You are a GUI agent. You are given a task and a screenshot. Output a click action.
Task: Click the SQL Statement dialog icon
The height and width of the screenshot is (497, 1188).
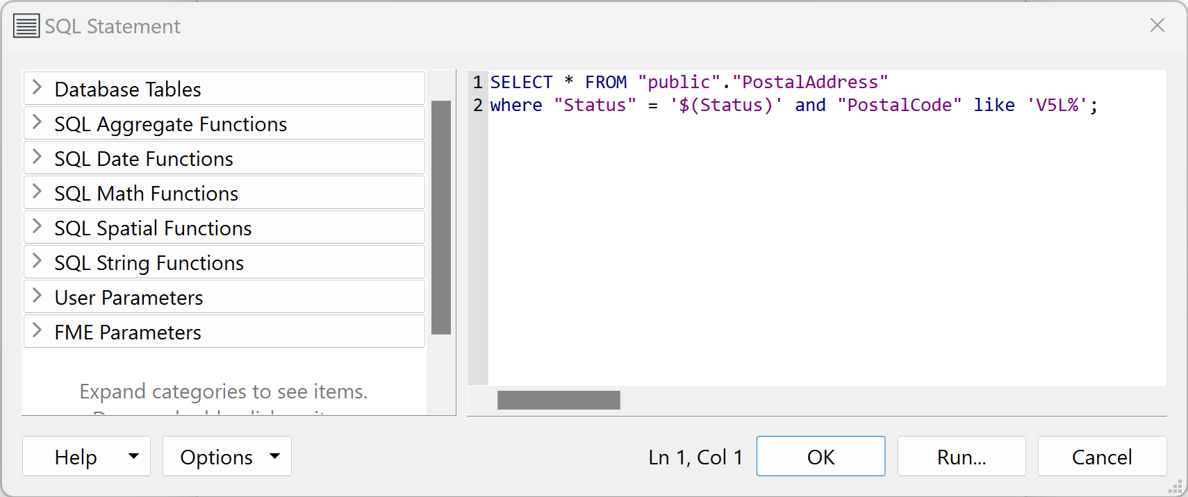click(26, 26)
